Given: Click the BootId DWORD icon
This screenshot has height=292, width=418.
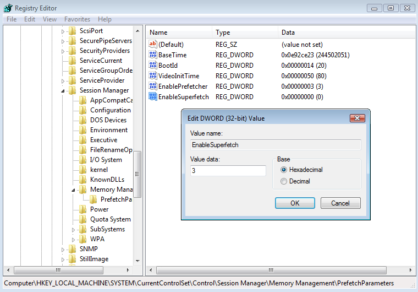Looking at the screenshot, I should click(x=153, y=65).
